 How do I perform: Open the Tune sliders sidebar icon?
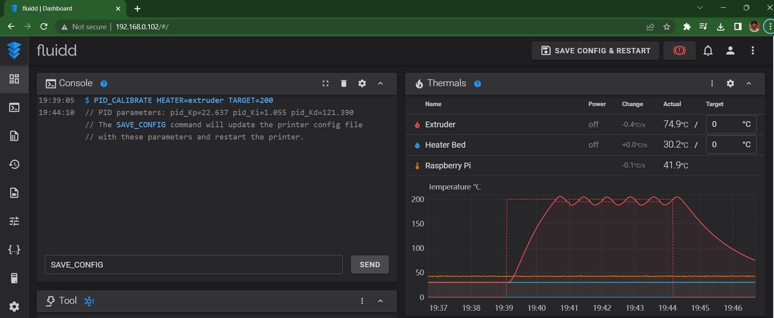click(14, 221)
